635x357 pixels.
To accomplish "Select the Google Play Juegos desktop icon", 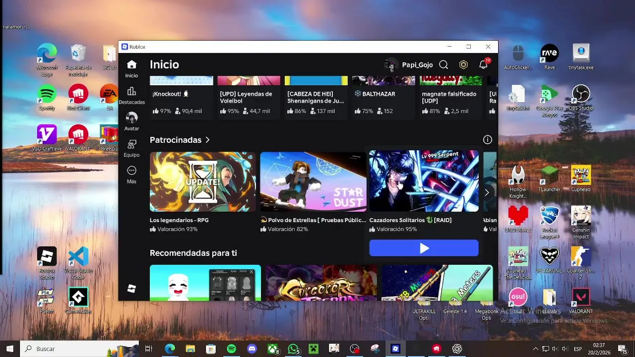I will tap(549, 101).
